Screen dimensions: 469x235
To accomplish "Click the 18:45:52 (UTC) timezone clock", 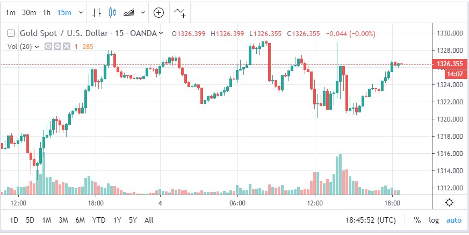I will coord(371,220).
